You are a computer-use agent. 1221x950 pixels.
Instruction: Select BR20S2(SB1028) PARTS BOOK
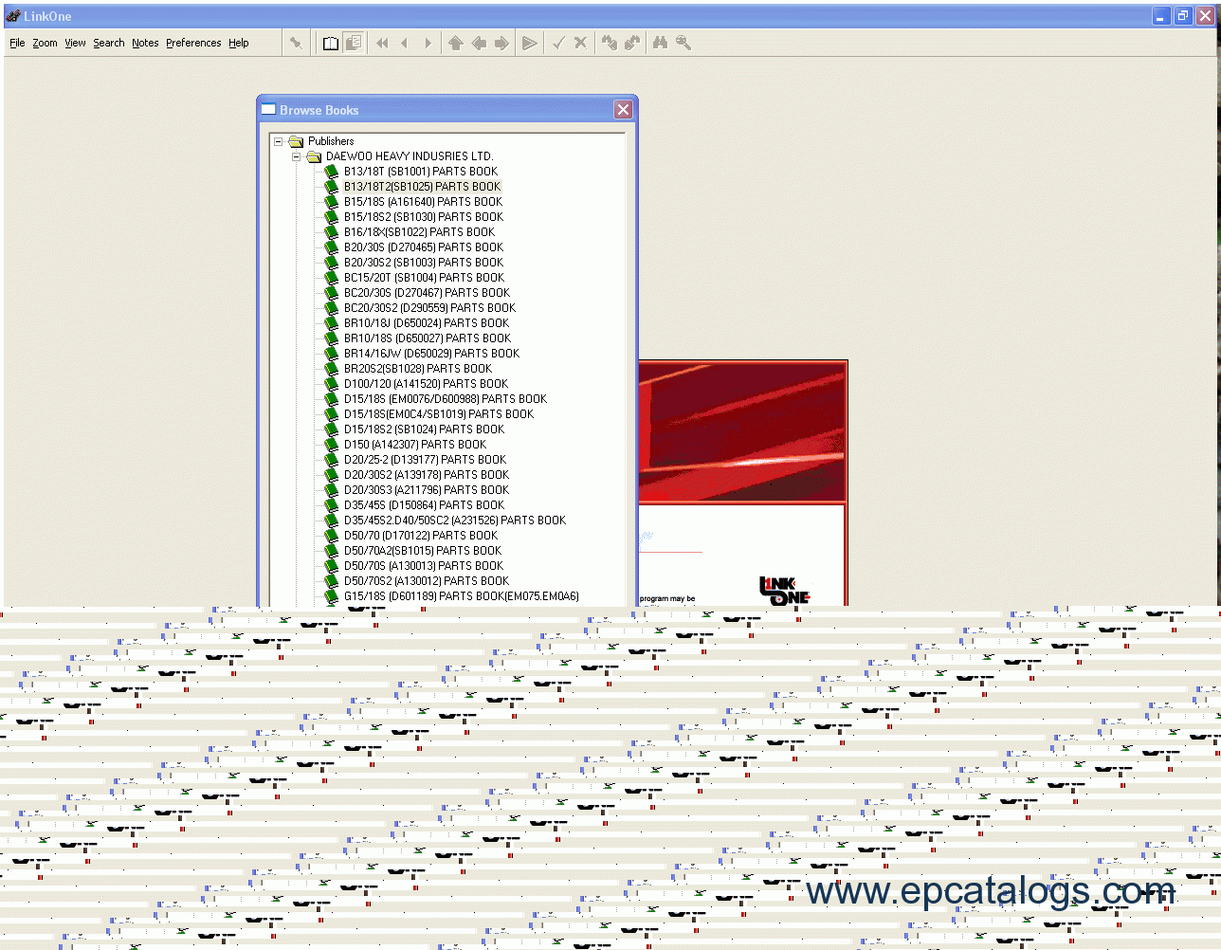(x=418, y=369)
